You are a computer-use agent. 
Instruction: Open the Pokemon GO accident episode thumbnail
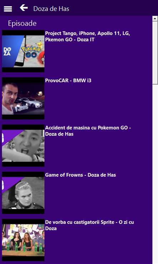click(23, 146)
